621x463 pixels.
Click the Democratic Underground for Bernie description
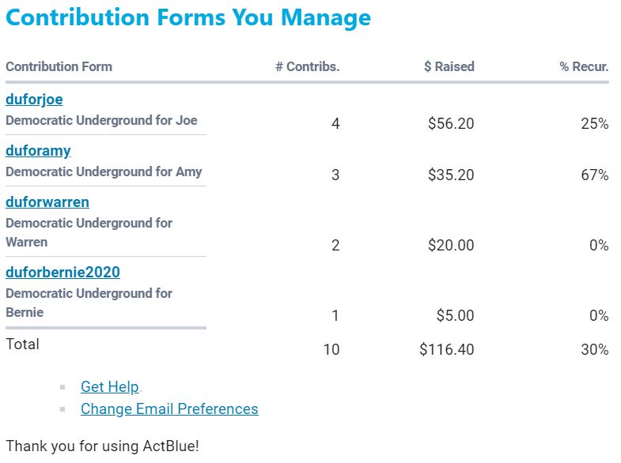click(x=89, y=303)
